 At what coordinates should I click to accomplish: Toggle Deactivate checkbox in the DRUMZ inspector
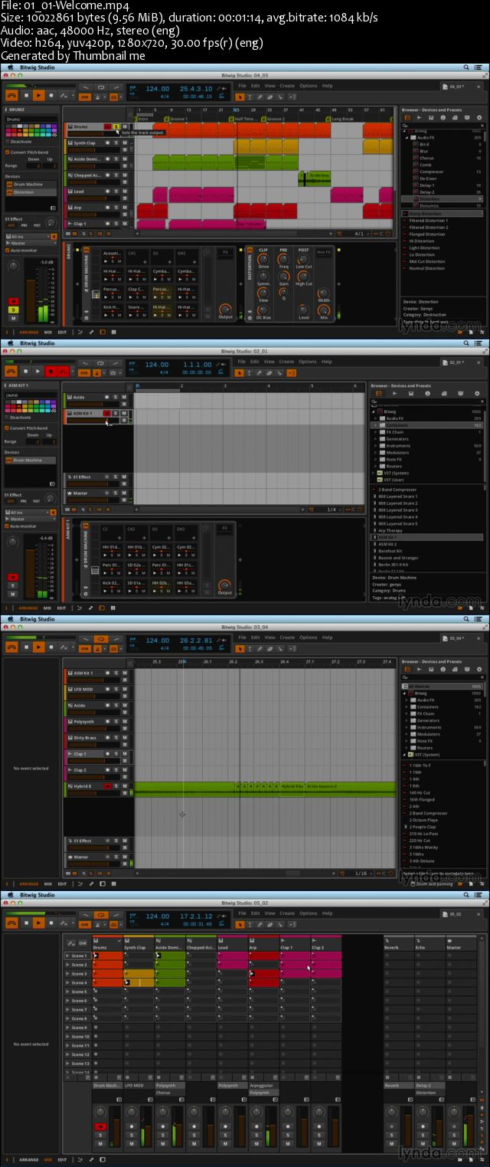(8, 142)
